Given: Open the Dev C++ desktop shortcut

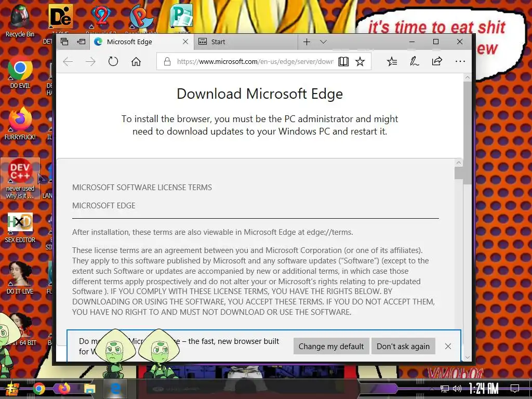Looking at the screenshot, I should point(20,178).
